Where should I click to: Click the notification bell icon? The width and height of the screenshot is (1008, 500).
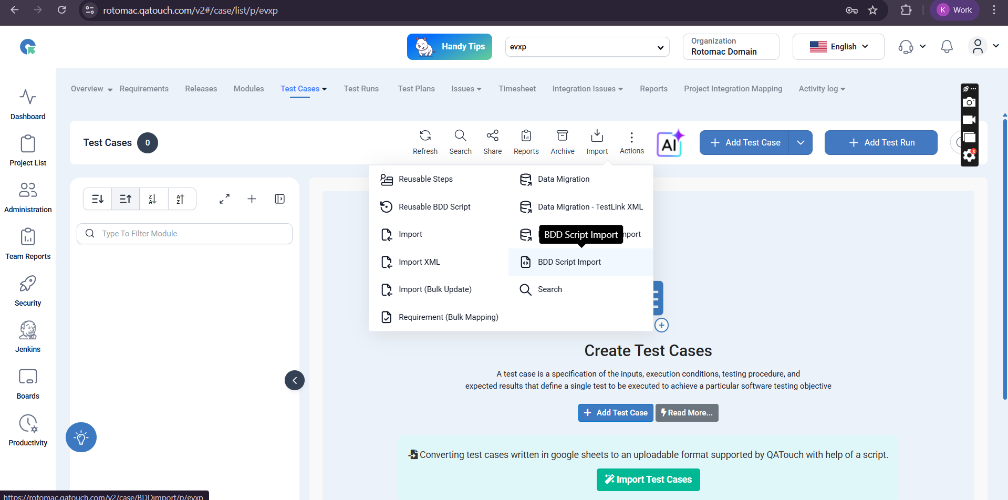(x=947, y=47)
